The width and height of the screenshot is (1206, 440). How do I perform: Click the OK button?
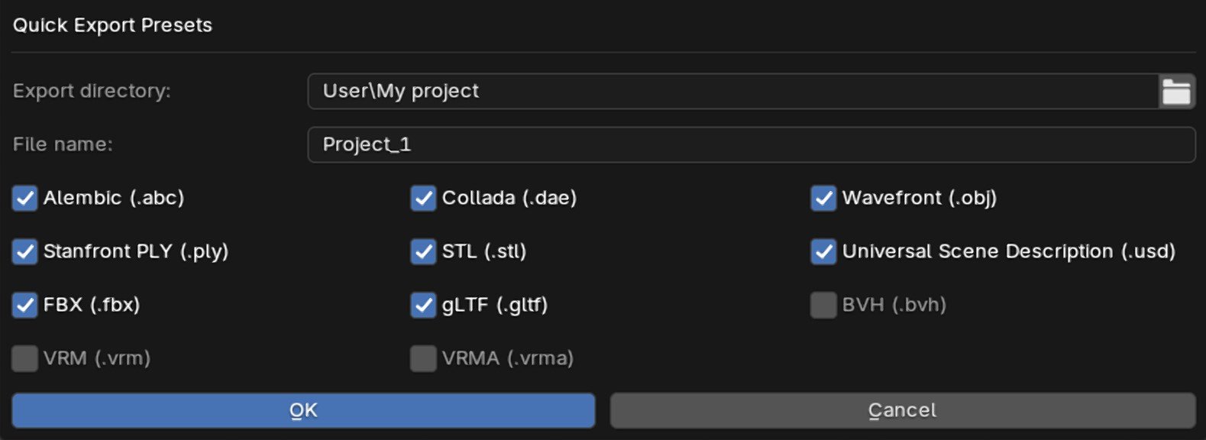[x=303, y=409]
